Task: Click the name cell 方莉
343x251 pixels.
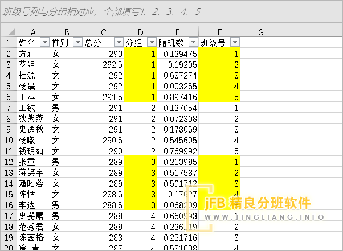Action: click(34, 54)
